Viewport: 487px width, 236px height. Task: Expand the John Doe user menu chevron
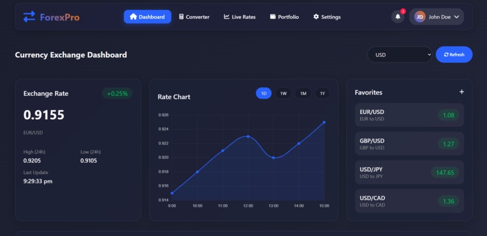(x=456, y=17)
